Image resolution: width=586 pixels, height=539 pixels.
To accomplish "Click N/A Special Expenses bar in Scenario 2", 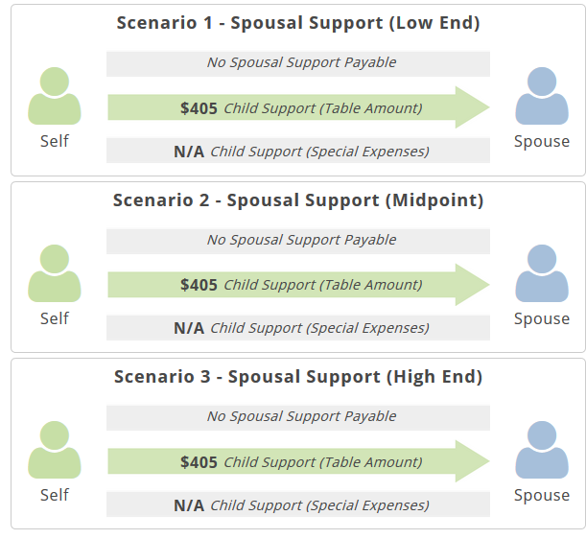I will click(298, 328).
